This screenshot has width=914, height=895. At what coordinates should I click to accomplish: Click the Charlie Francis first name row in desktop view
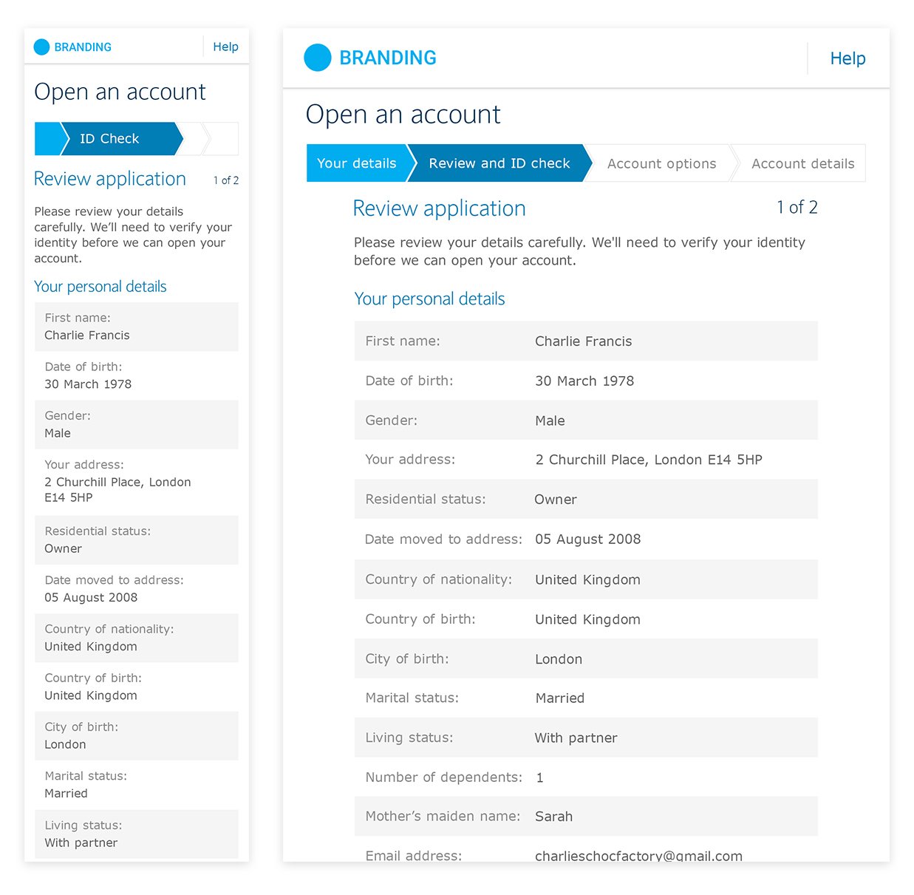click(586, 341)
